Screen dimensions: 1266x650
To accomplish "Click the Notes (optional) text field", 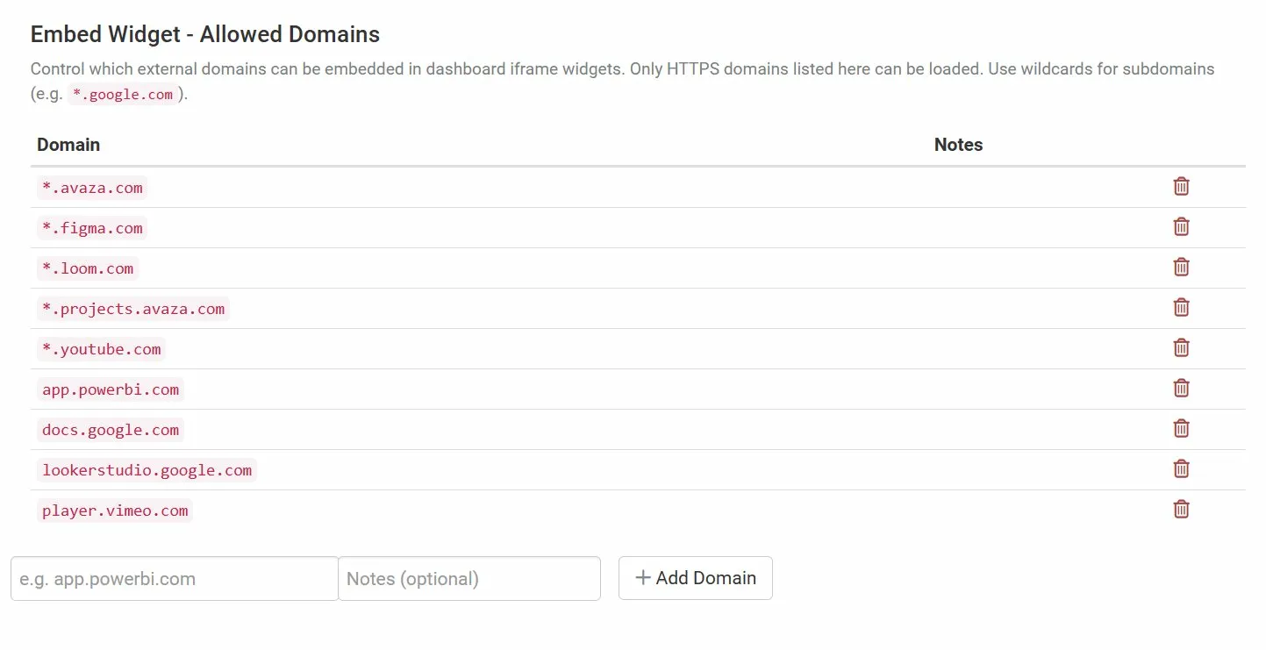I will (468, 579).
